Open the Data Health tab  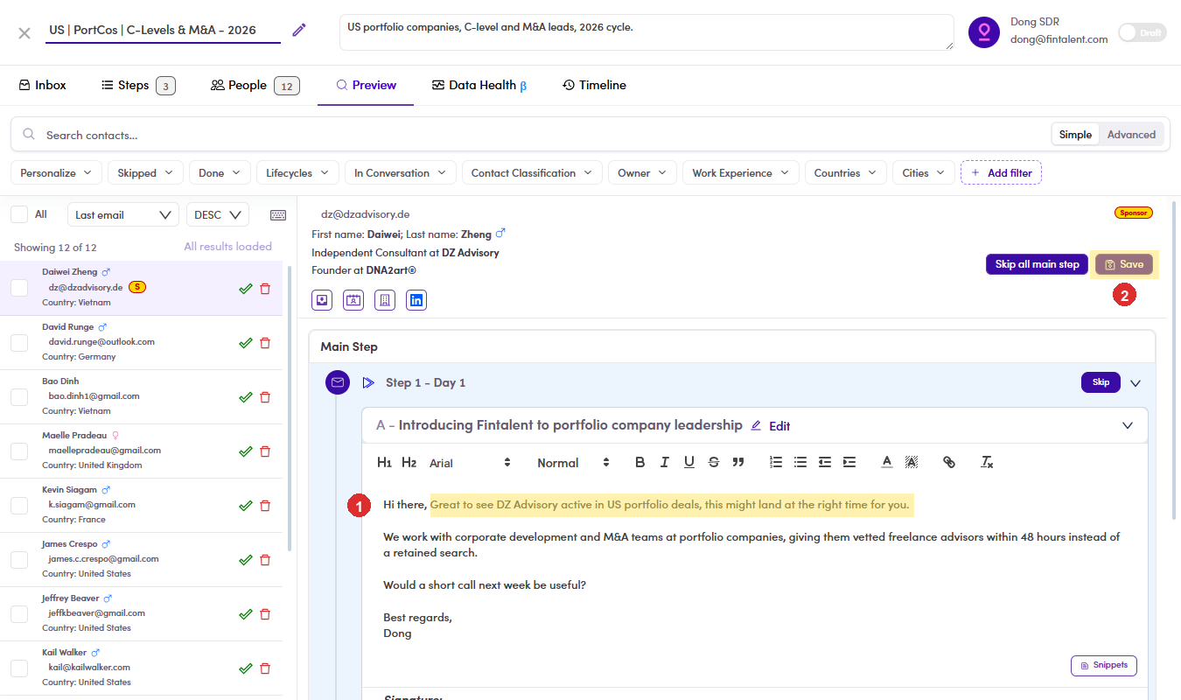479,85
